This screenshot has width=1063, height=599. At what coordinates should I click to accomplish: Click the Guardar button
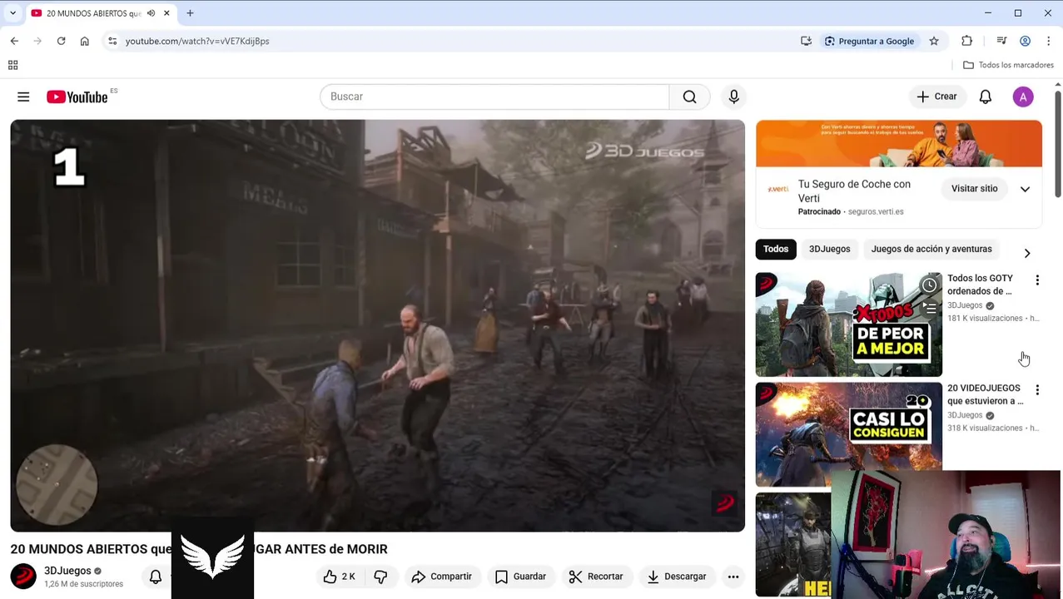point(520,577)
